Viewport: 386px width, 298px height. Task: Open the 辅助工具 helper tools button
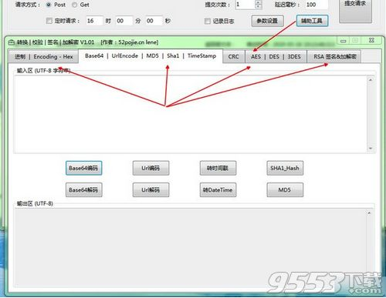click(x=312, y=21)
